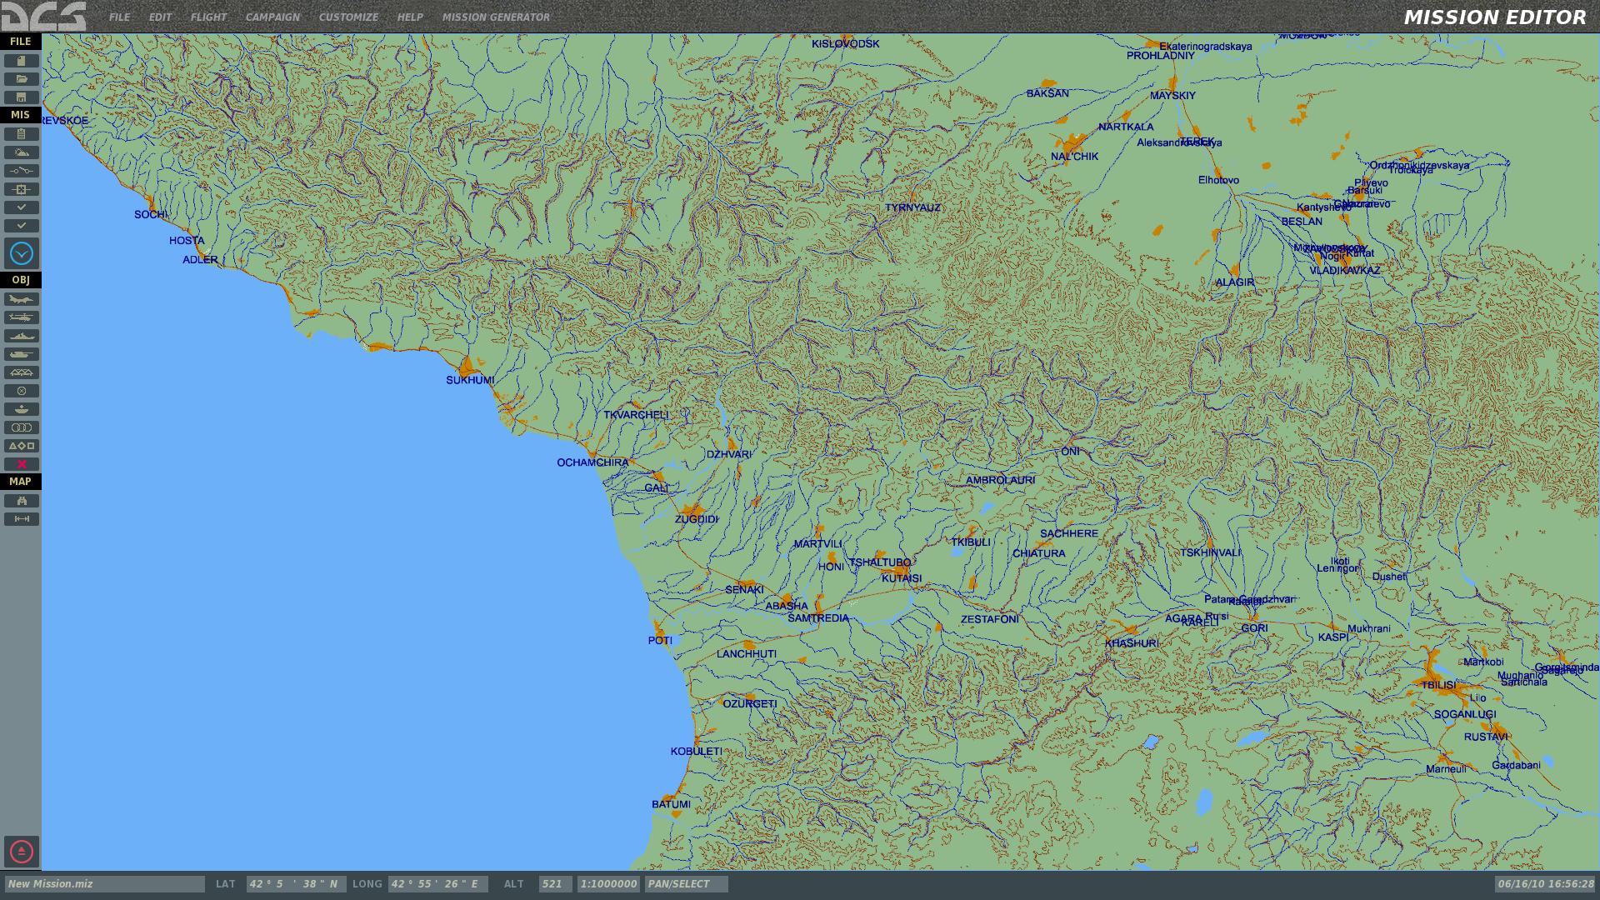This screenshot has height=900, width=1600.
Task: Select the helicopter group icon
Action: click(22, 317)
